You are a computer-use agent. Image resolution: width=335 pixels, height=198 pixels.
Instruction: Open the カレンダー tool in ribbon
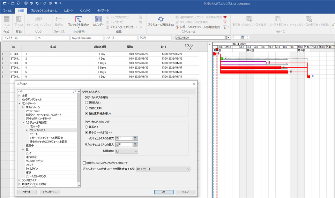click(x=98, y=20)
